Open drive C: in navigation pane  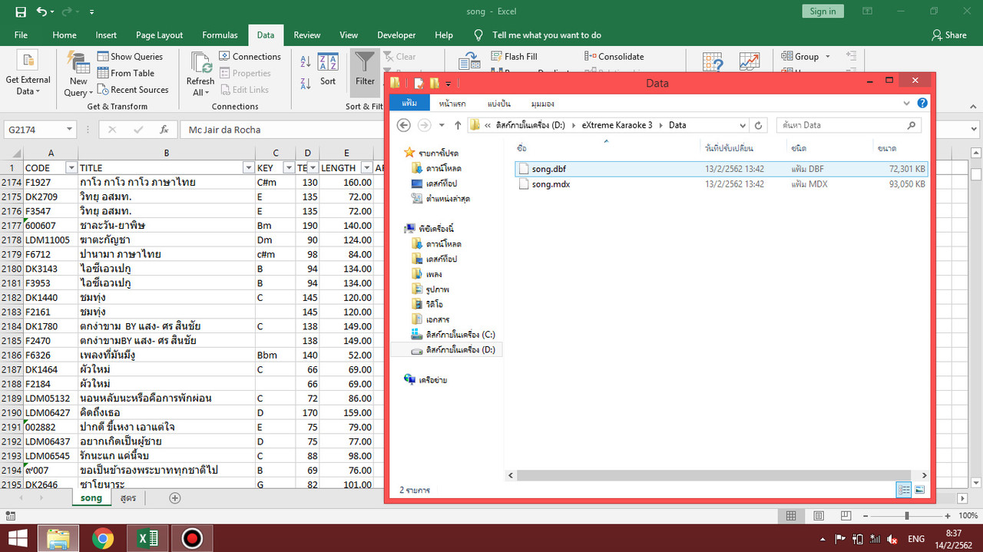click(453, 335)
